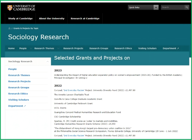Open the last End Everyday Racism link
Image resolution: width=192 pixels, height=140 pixels.
pyautogui.click(x=74, y=136)
